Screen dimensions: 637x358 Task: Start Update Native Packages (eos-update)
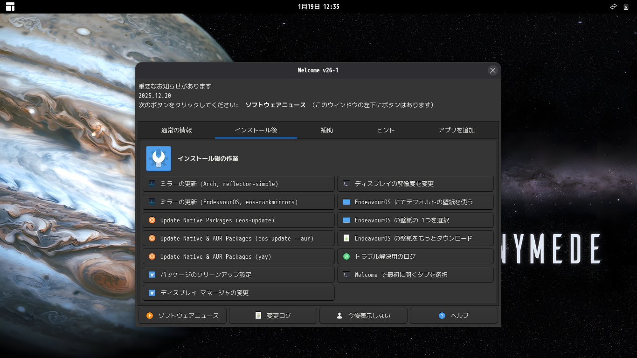tap(239, 220)
